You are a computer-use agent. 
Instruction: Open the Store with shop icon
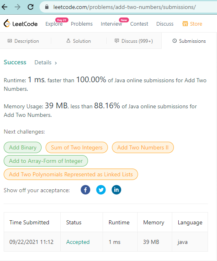click(192, 24)
